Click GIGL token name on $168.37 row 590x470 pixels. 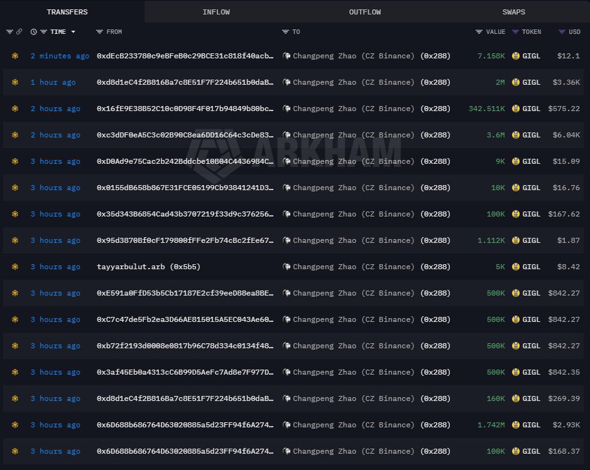[532, 451]
